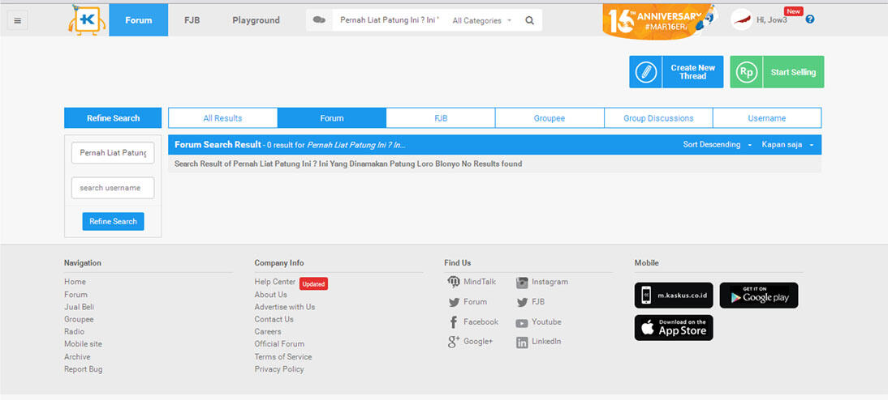Open the LinkedIn icon link
The width and height of the screenshot is (888, 400).
[x=522, y=343]
